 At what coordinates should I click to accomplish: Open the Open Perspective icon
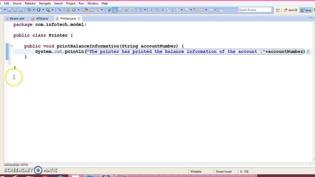pos(278,10)
